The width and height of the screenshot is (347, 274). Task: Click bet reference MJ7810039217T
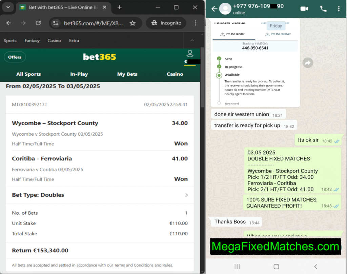coord(30,104)
